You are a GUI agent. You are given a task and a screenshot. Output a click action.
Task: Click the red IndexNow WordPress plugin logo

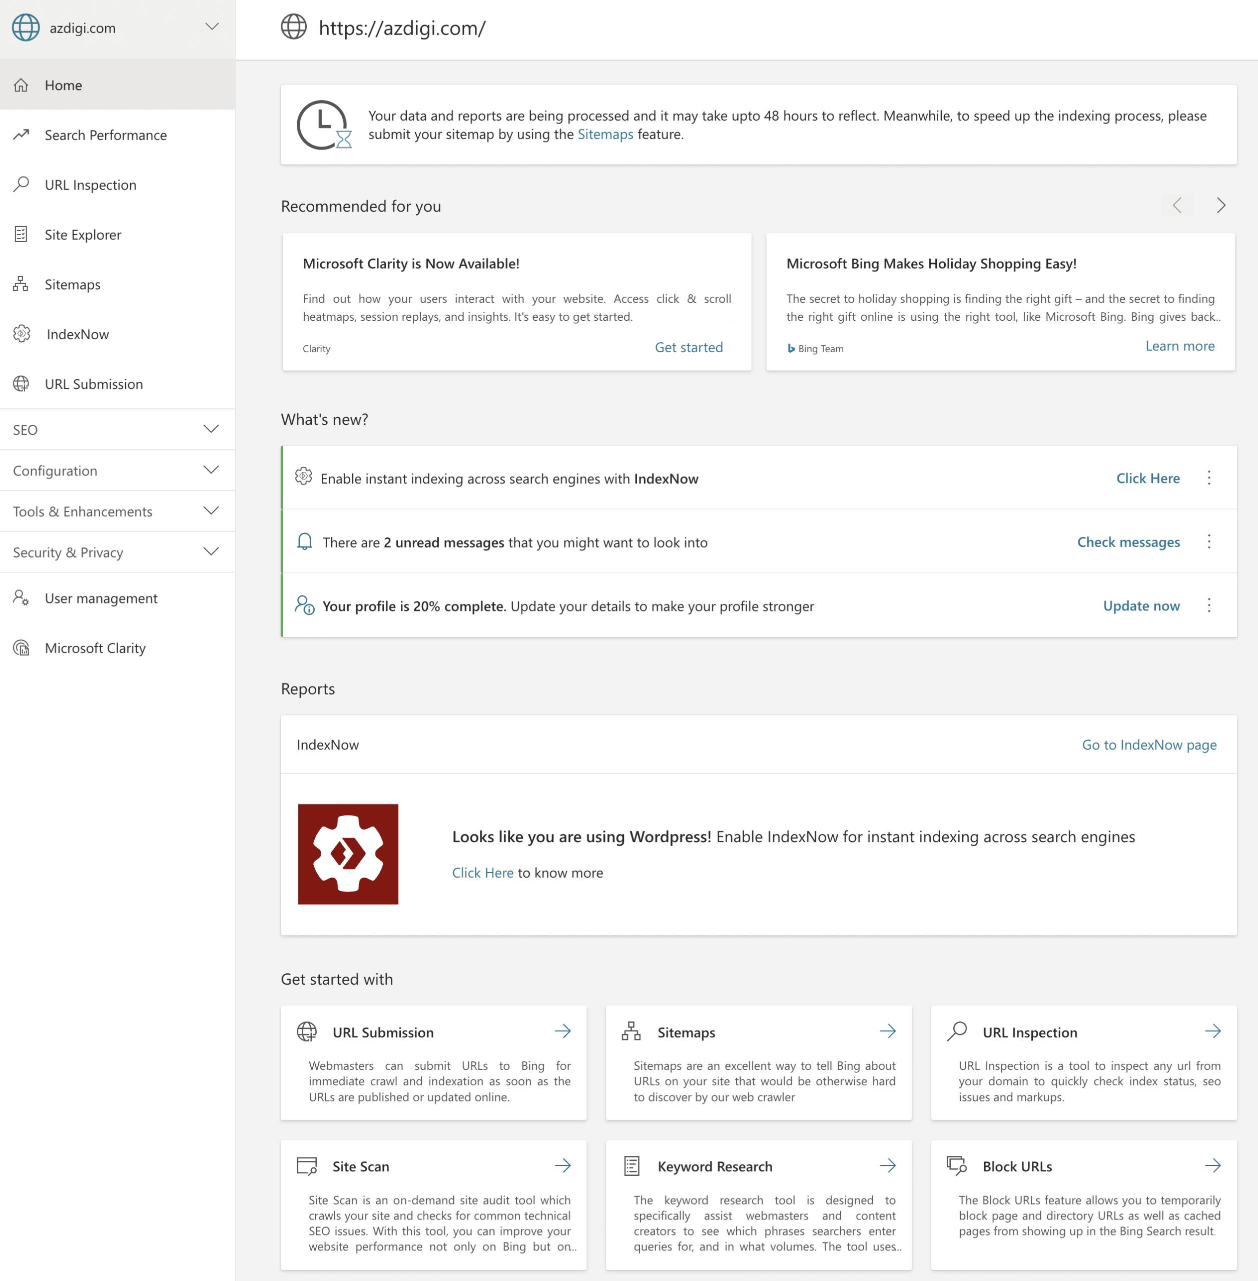[x=348, y=854]
